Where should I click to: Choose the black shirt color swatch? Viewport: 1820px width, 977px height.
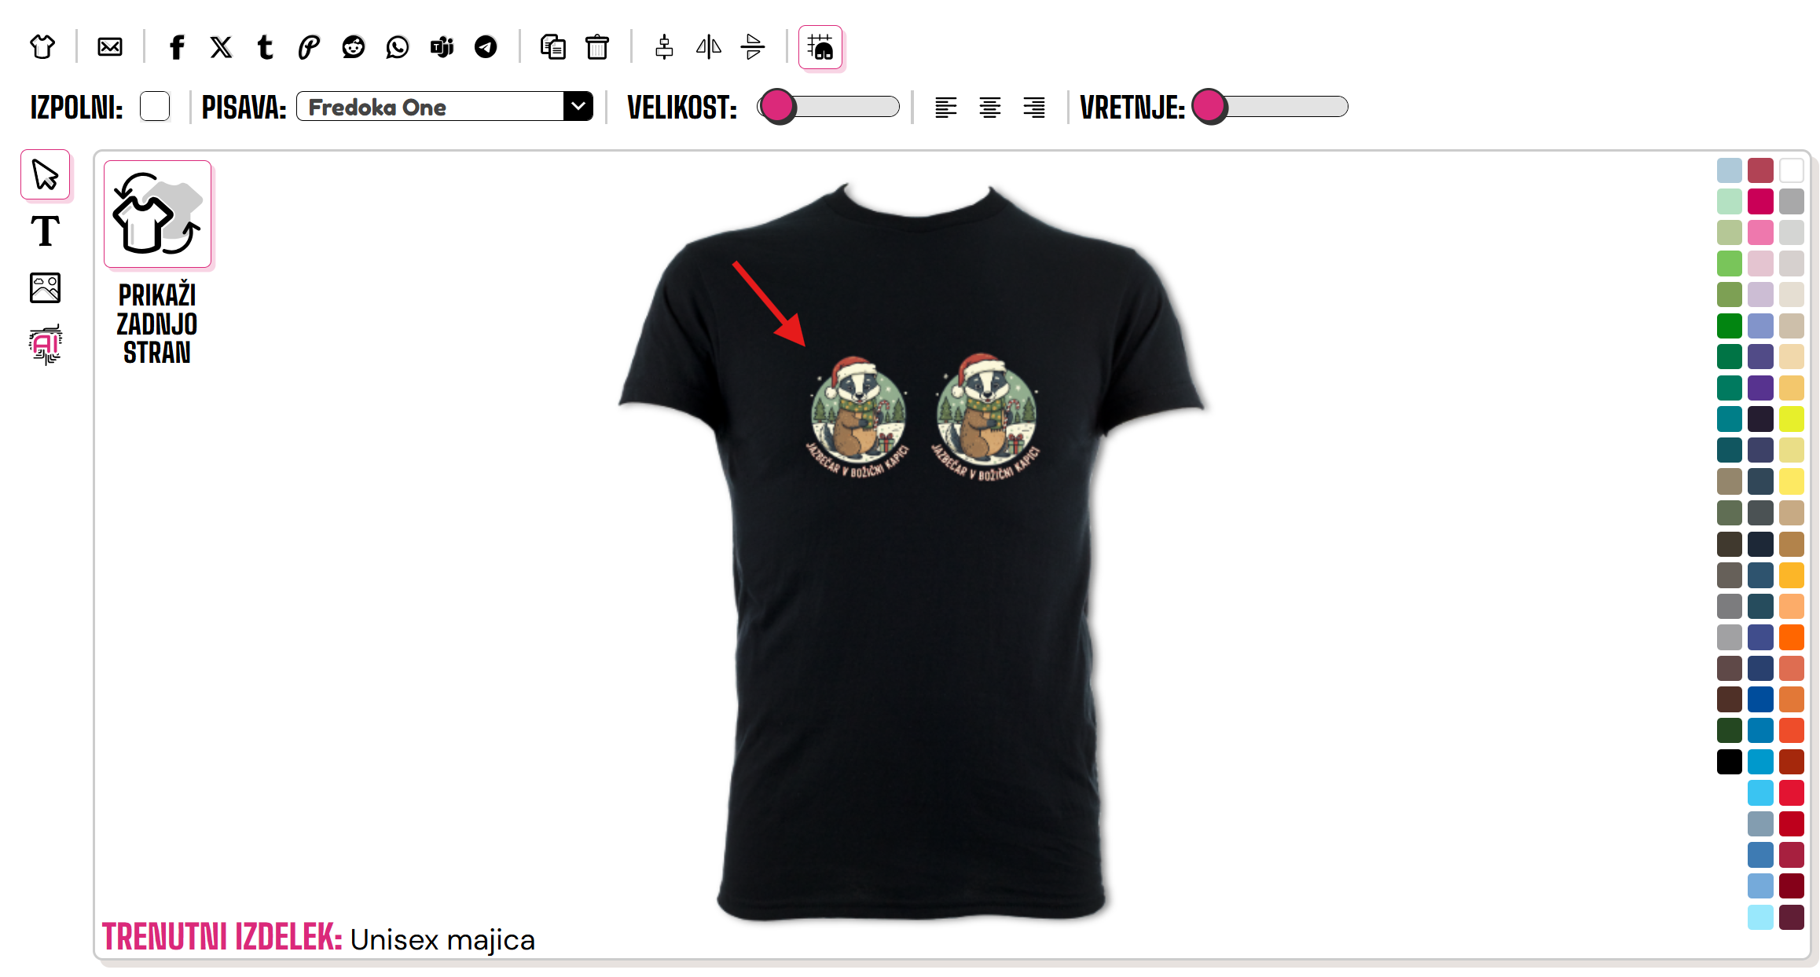pos(1729,762)
